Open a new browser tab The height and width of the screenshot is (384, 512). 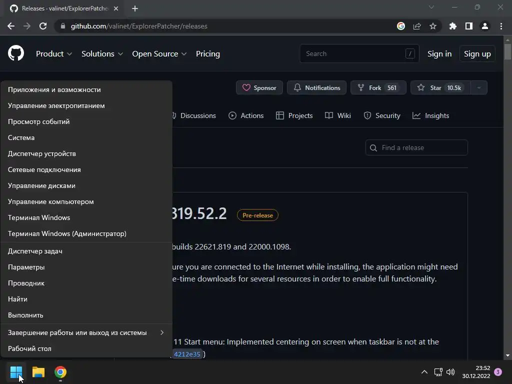pyautogui.click(x=135, y=8)
